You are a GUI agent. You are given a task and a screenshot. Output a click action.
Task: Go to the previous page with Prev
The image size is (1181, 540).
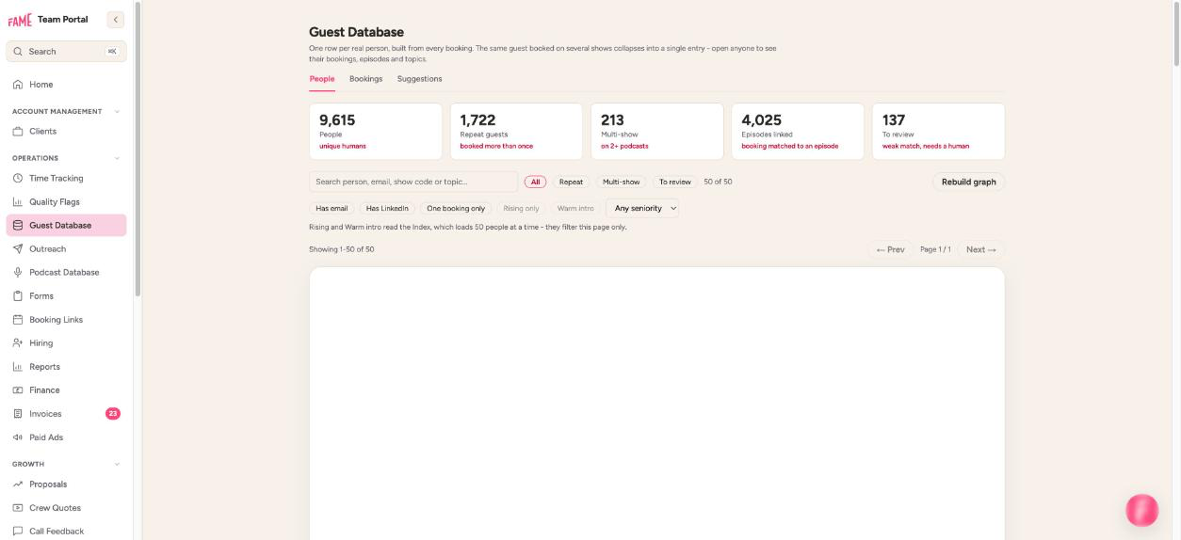(890, 250)
